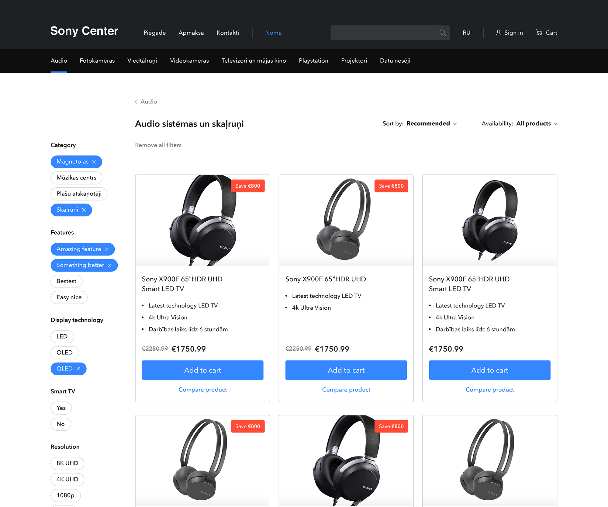
Task: Click the Sign in user icon
Action: (x=499, y=33)
